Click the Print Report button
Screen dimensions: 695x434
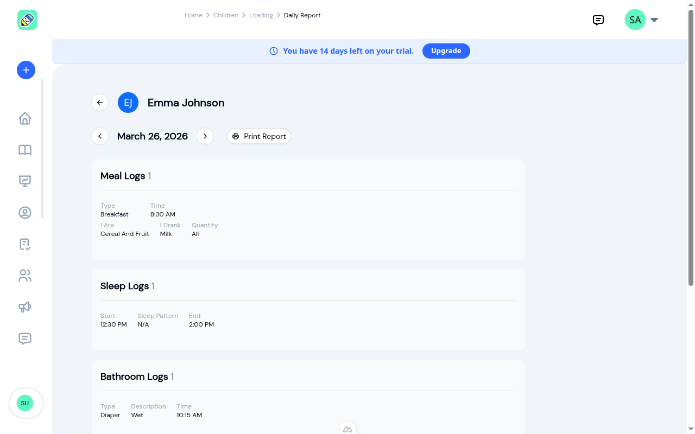(x=259, y=136)
